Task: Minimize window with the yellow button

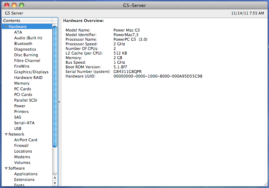Action: [x=14, y=5]
